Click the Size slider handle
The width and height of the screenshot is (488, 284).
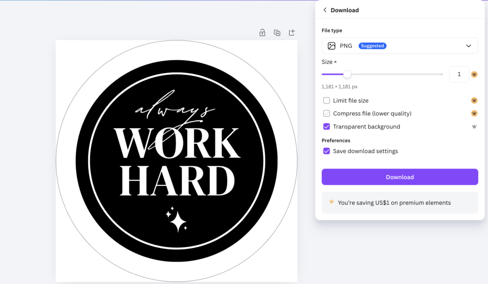tap(347, 74)
